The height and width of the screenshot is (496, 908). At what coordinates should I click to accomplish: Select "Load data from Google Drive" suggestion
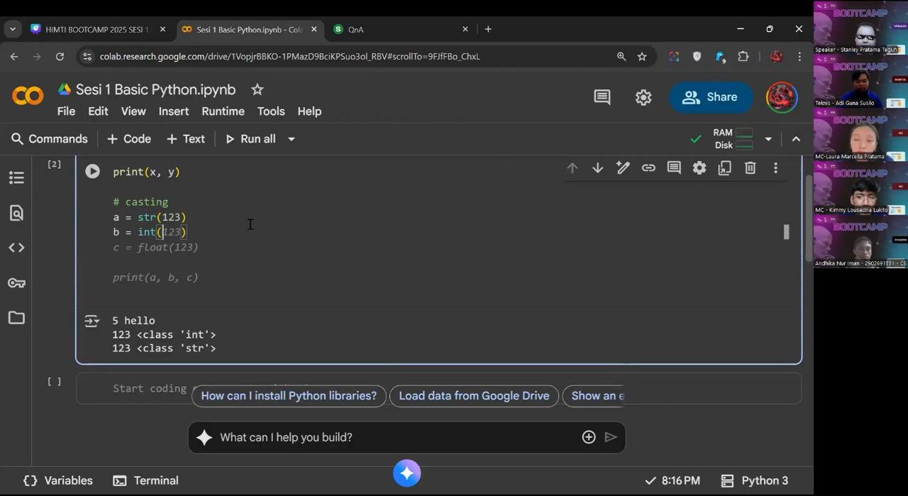point(474,396)
